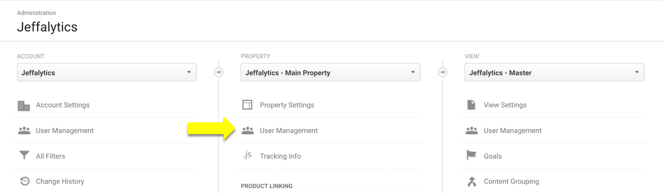Open the Goals menu item
This screenshot has width=663, height=193.
[493, 156]
